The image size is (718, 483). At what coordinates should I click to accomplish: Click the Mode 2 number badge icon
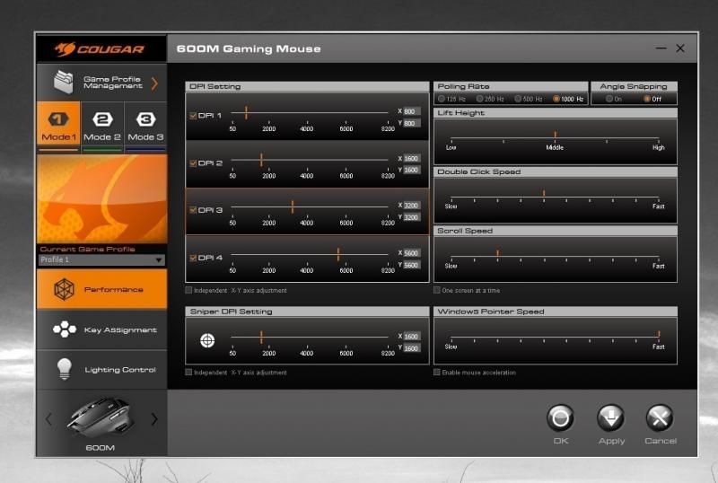pos(102,119)
